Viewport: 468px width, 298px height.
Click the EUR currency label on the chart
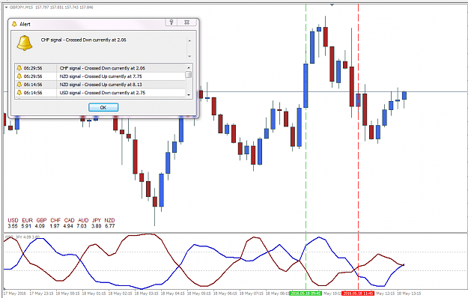[27, 220]
